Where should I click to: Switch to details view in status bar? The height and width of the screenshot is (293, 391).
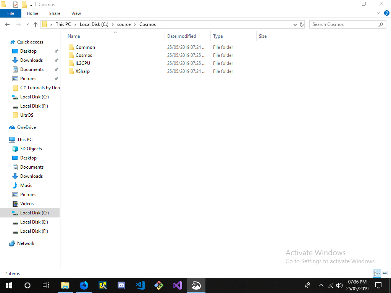click(377, 273)
